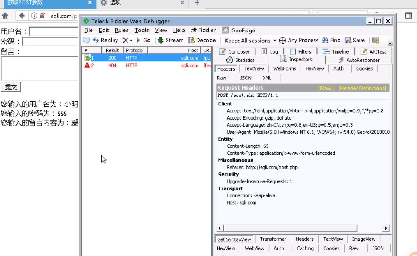Sort sessions by Result column header

(112, 50)
